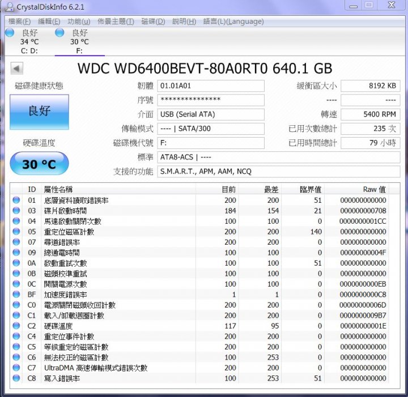Click status orb for attribute 07
This screenshot has height=397, width=408.
[16, 242]
